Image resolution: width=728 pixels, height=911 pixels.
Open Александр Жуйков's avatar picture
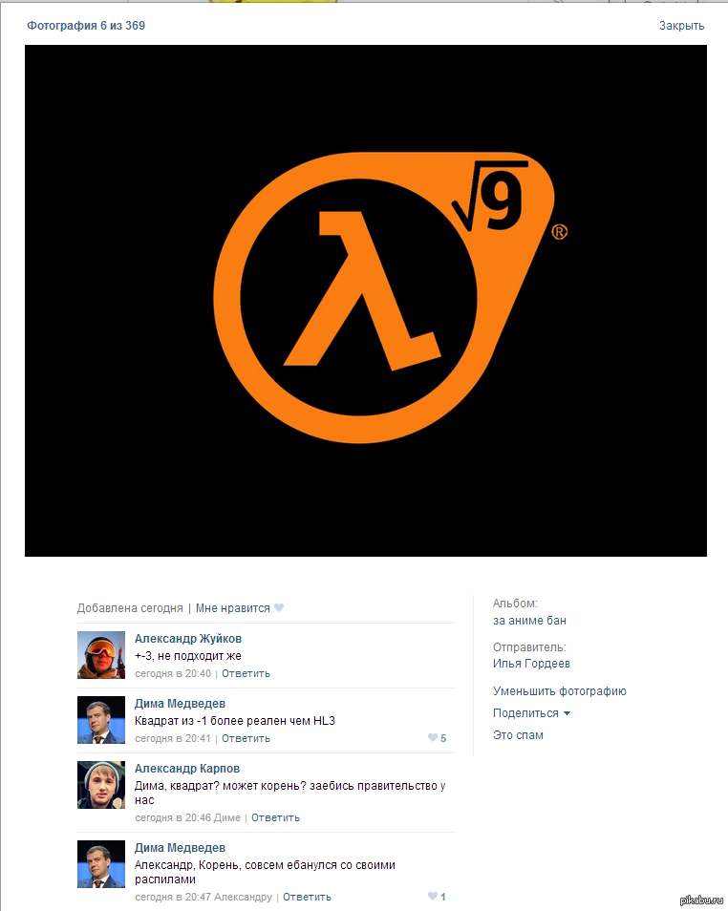[x=101, y=655]
